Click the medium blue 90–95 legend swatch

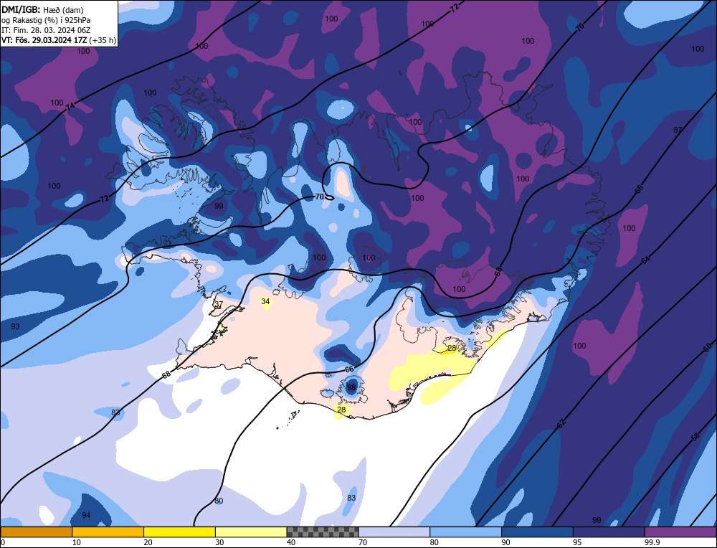(x=537, y=532)
